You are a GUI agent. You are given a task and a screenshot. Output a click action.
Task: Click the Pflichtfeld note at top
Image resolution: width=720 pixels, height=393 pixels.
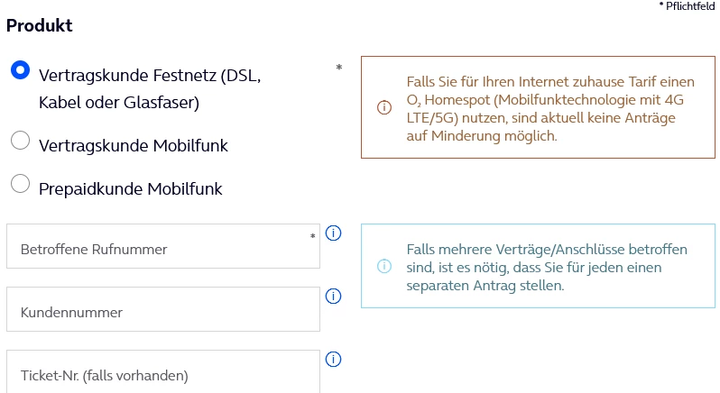(687, 6)
